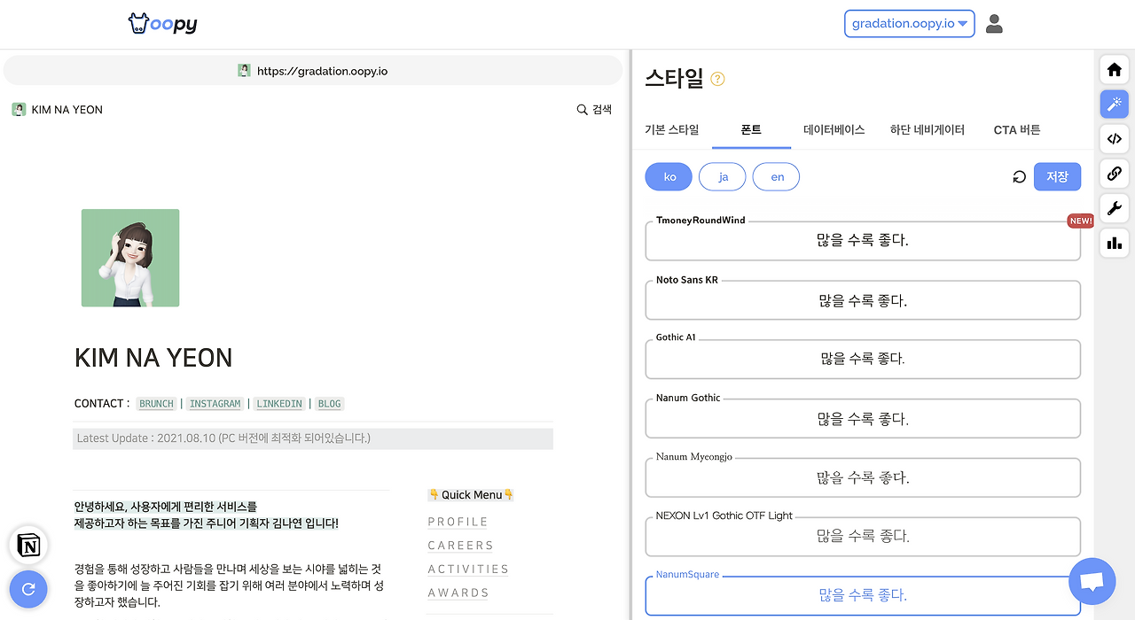Screen dimensions: 1135x620
Task: Select the Gothic A1 font option
Action: tap(863, 359)
